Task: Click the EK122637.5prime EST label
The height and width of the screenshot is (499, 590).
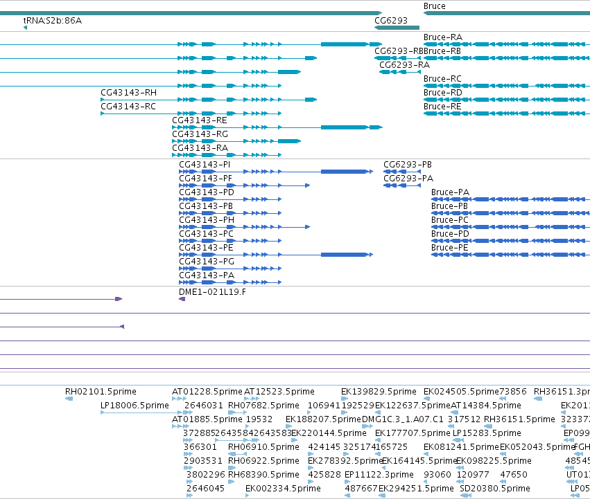Action: 413,406
